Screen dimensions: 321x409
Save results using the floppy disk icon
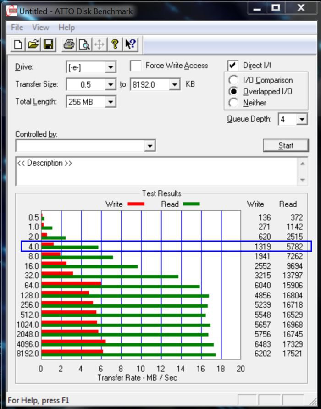tap(48, 44)
